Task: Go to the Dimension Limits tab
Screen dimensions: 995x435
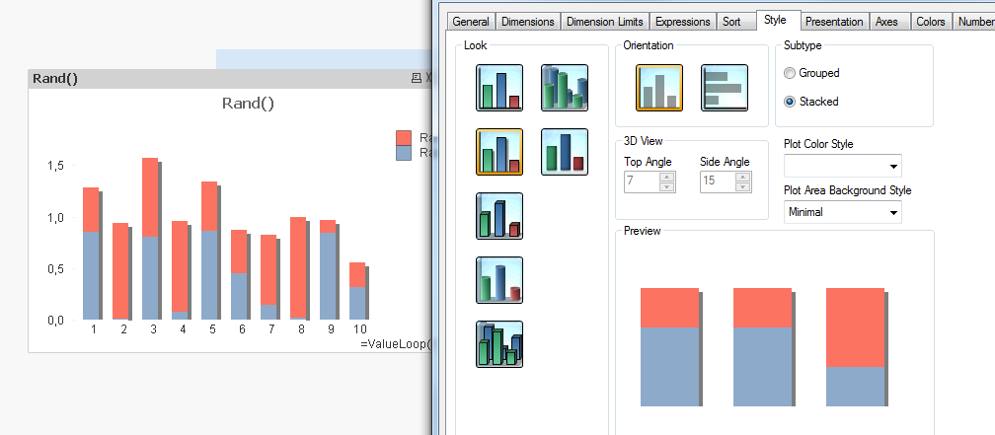Action: (605, 22)
